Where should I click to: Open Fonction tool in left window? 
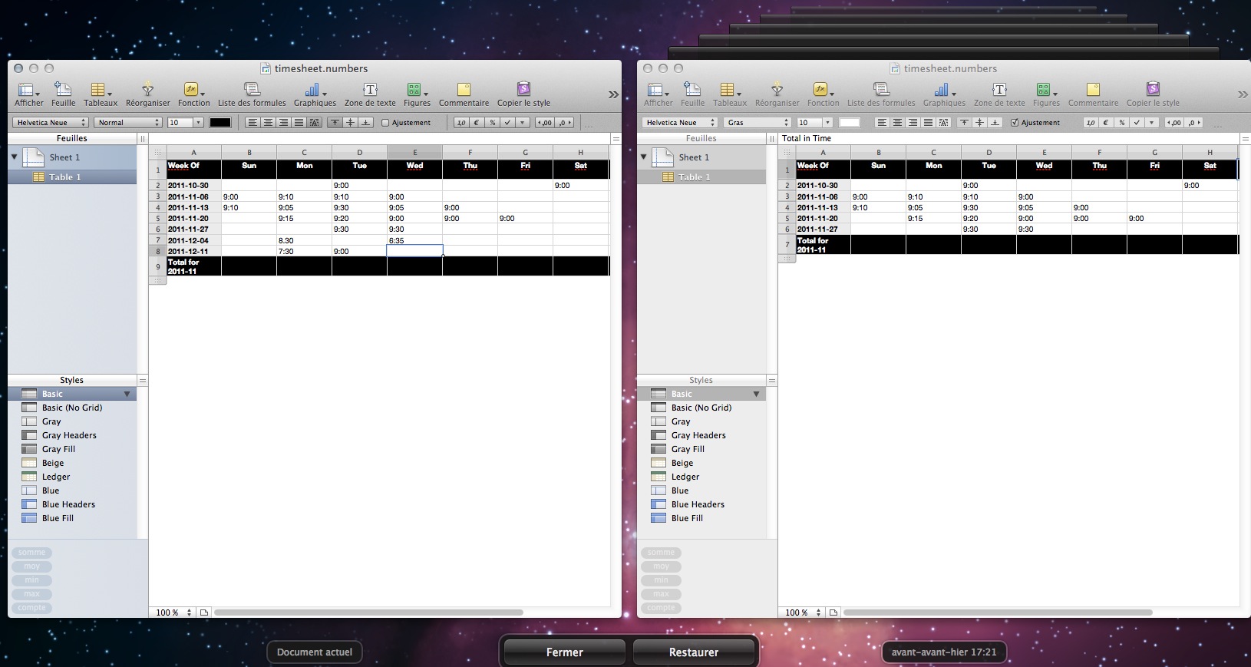click(193, 94)
